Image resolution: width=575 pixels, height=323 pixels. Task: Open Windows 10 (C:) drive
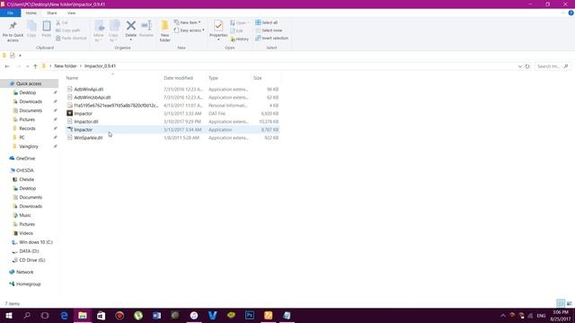click(36, 242)
